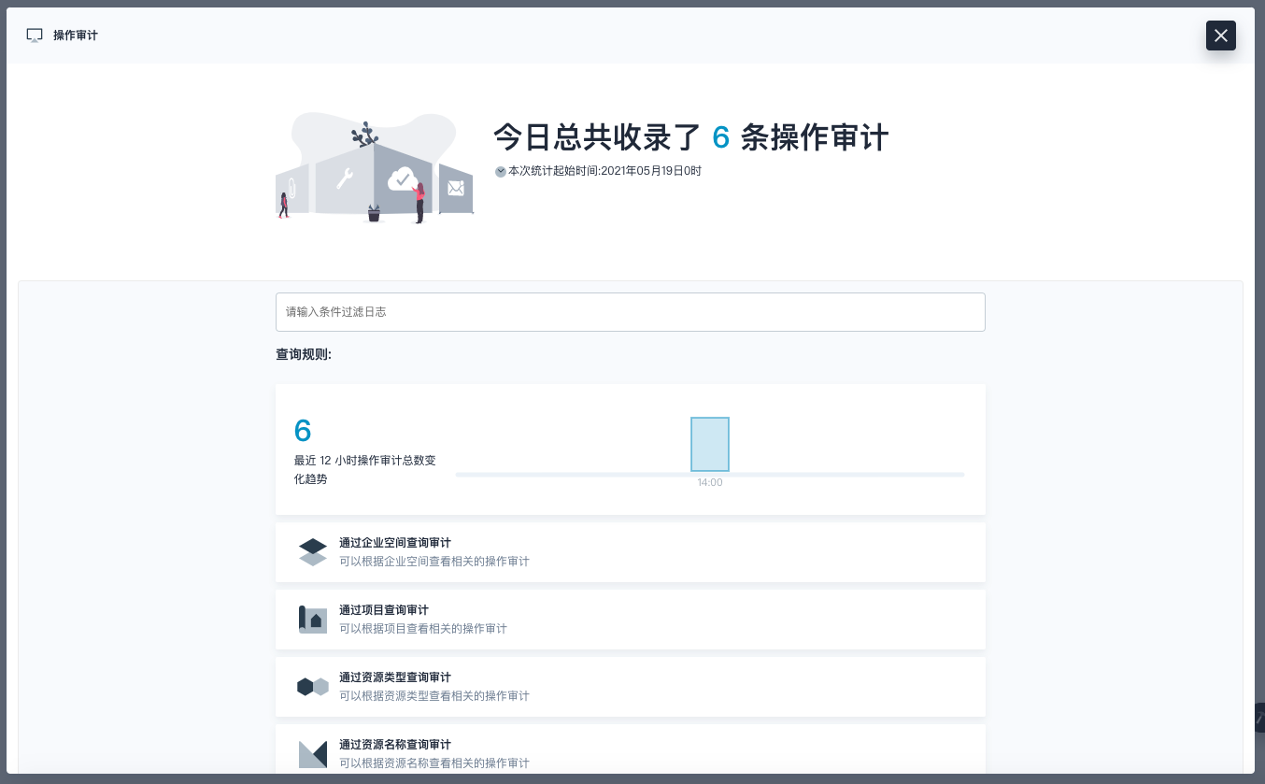Click the clock icon before 本次统计起始时间
The height and width of the screenshot is (784, 1265).
click(501, 172)
